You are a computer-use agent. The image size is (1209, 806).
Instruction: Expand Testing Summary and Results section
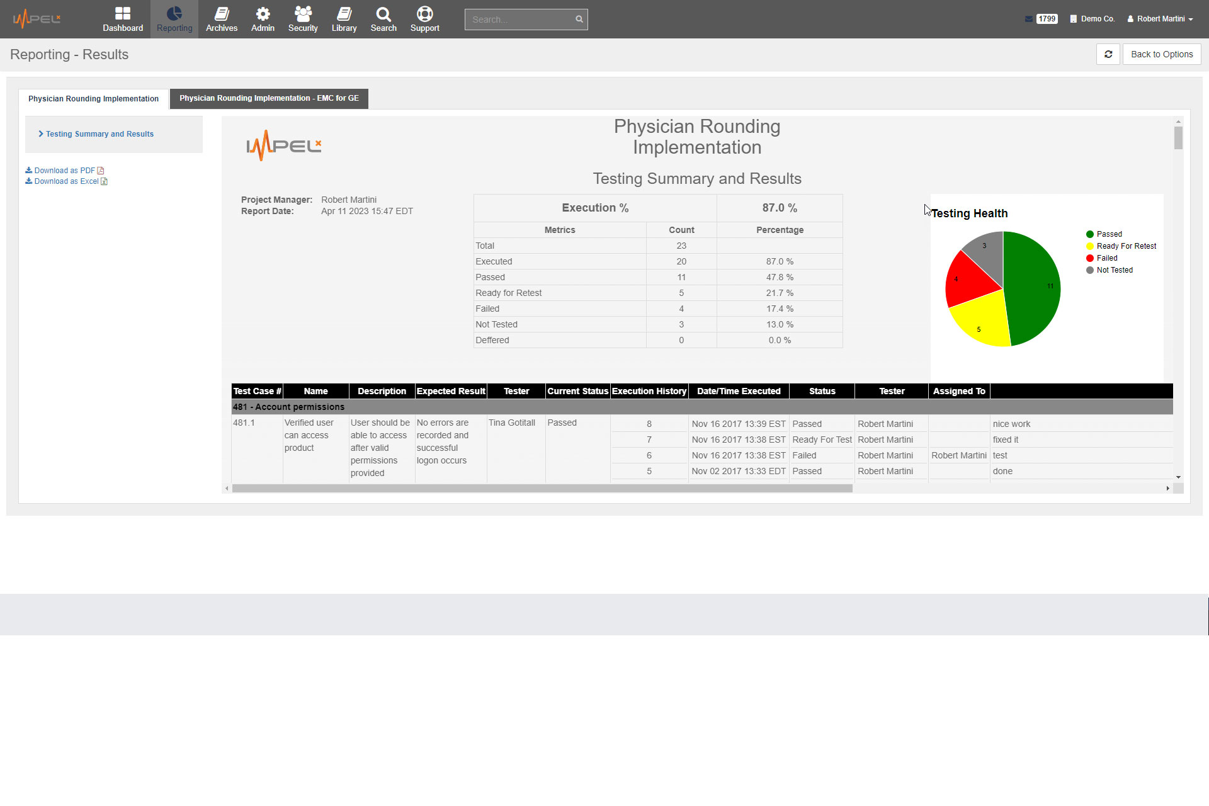click(x=96, y=134)
